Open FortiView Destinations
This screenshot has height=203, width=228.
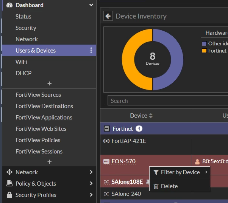[x=44, y=106]
